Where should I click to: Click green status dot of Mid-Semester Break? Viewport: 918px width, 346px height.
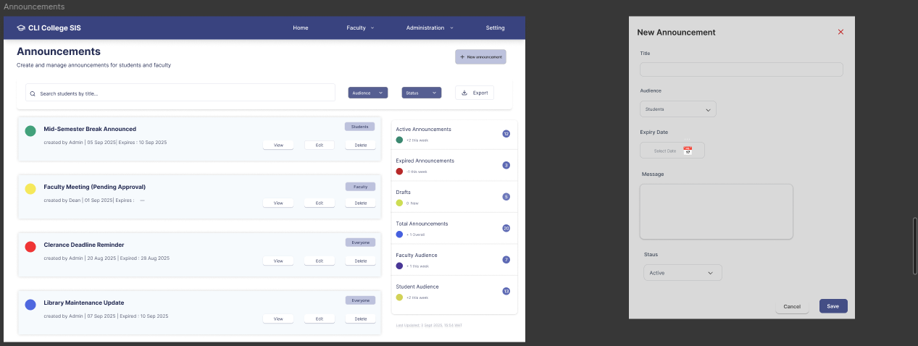(30, 131)
